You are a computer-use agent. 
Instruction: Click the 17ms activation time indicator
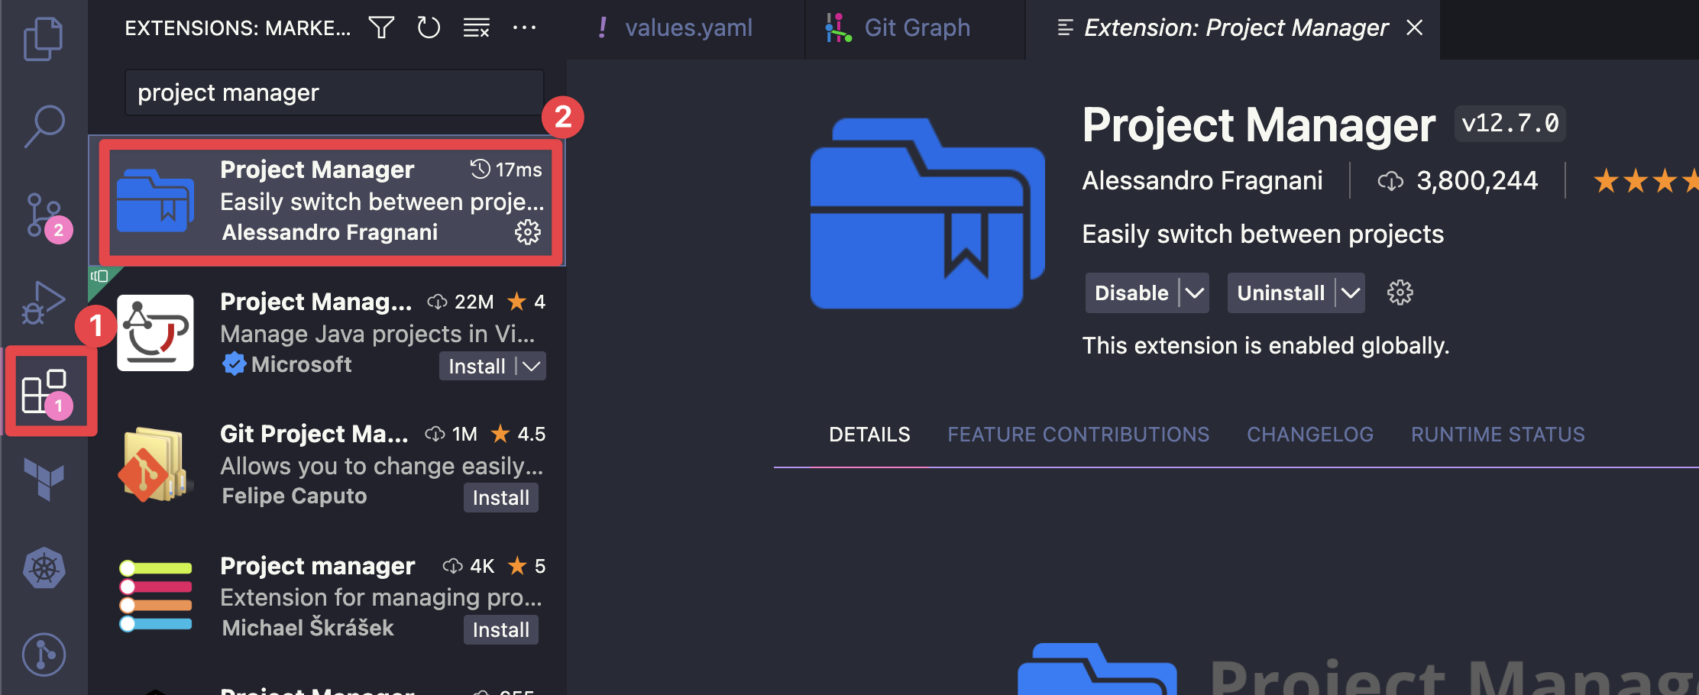coord(506,170)
